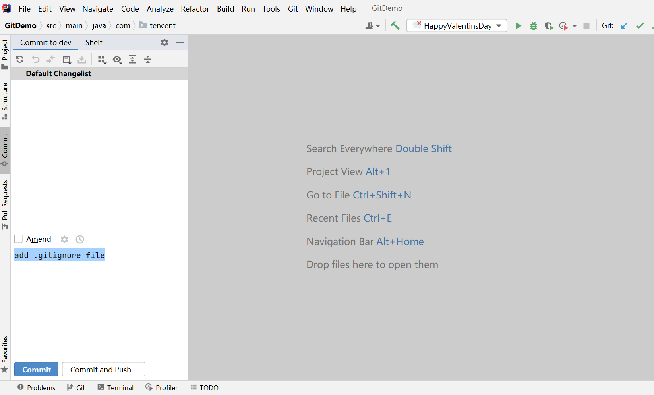Image resolution: width=654 pixels, height=395 pixels.
Task: Open the Help menu
Action: [348, 9]
